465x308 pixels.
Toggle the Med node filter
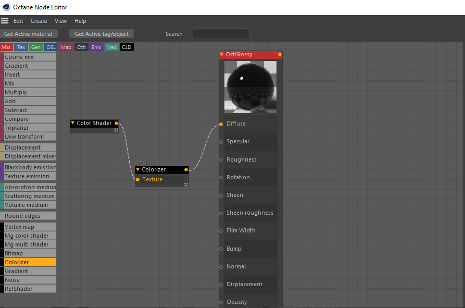[x=111, y=47]
